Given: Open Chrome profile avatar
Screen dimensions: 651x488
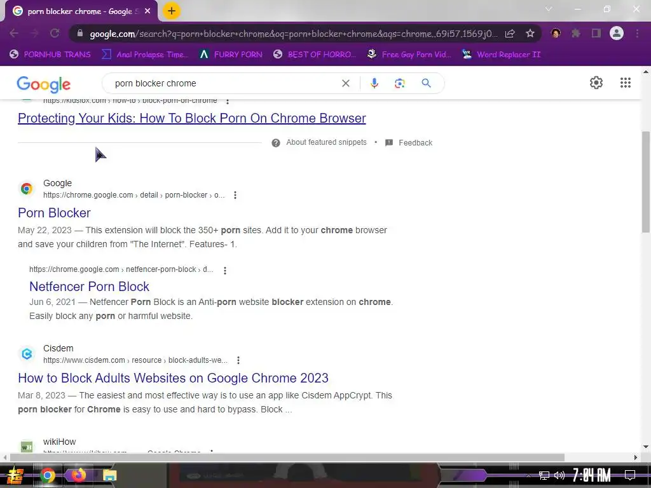Looking at the screenshot, I should [617, 34].
